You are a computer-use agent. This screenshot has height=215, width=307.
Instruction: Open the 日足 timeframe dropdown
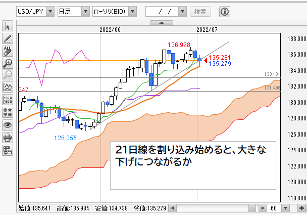[85, 12]
